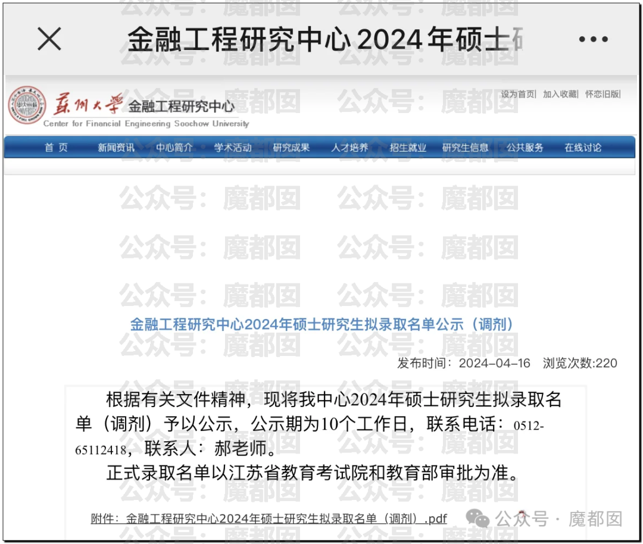The width and height of the screenshot is (643, 544).
Task: Open 公共服务 navigation item
Action: click(525, 148)
